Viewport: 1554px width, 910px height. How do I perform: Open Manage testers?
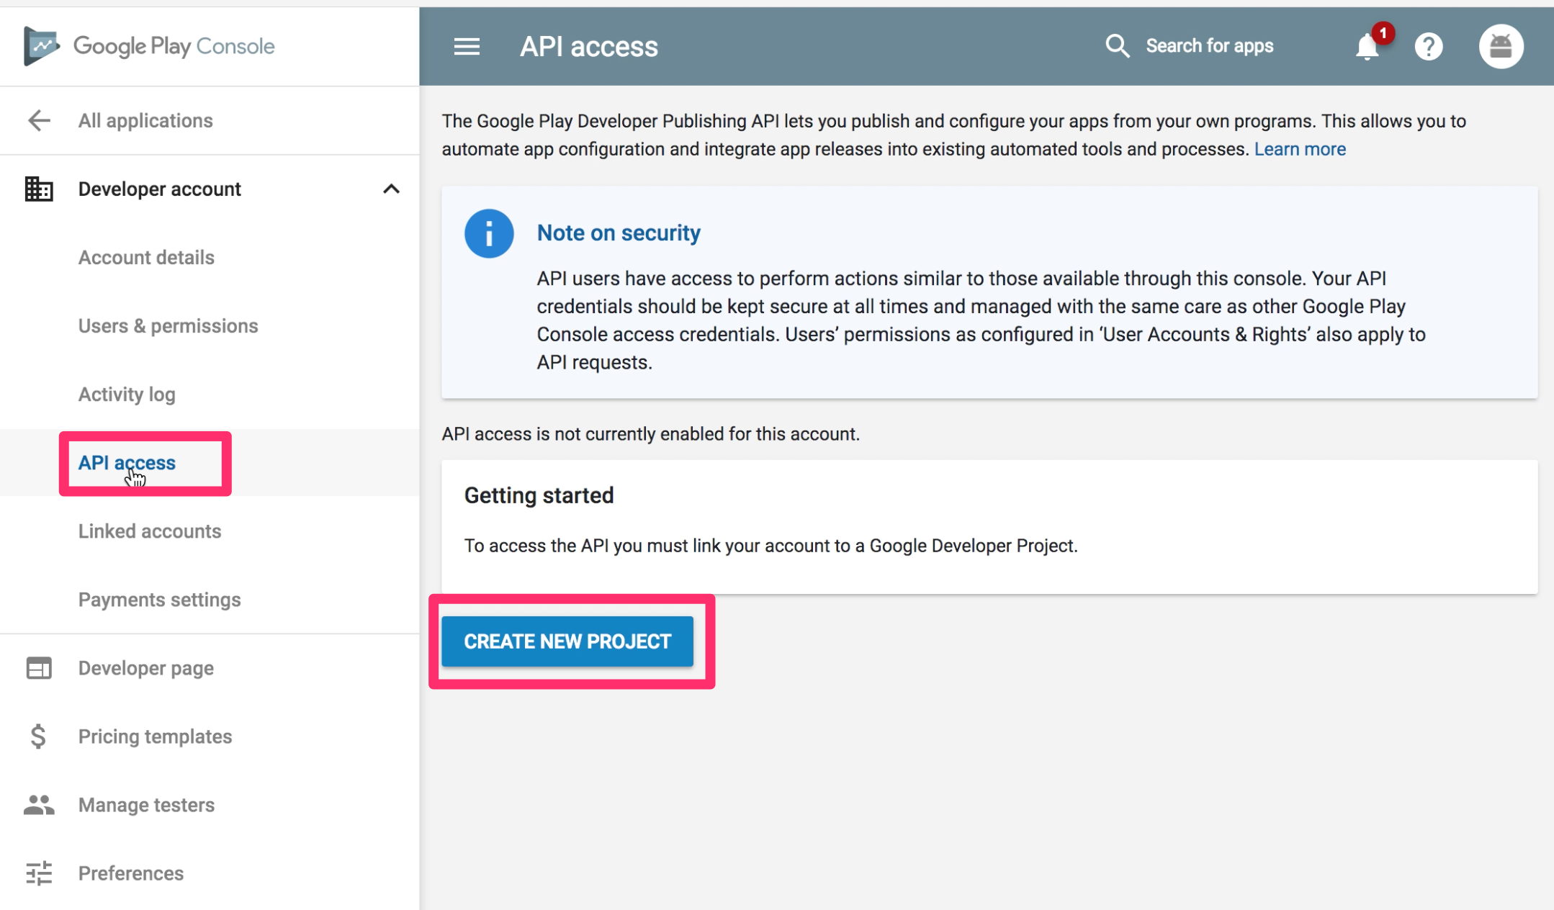tap(146, 805)
